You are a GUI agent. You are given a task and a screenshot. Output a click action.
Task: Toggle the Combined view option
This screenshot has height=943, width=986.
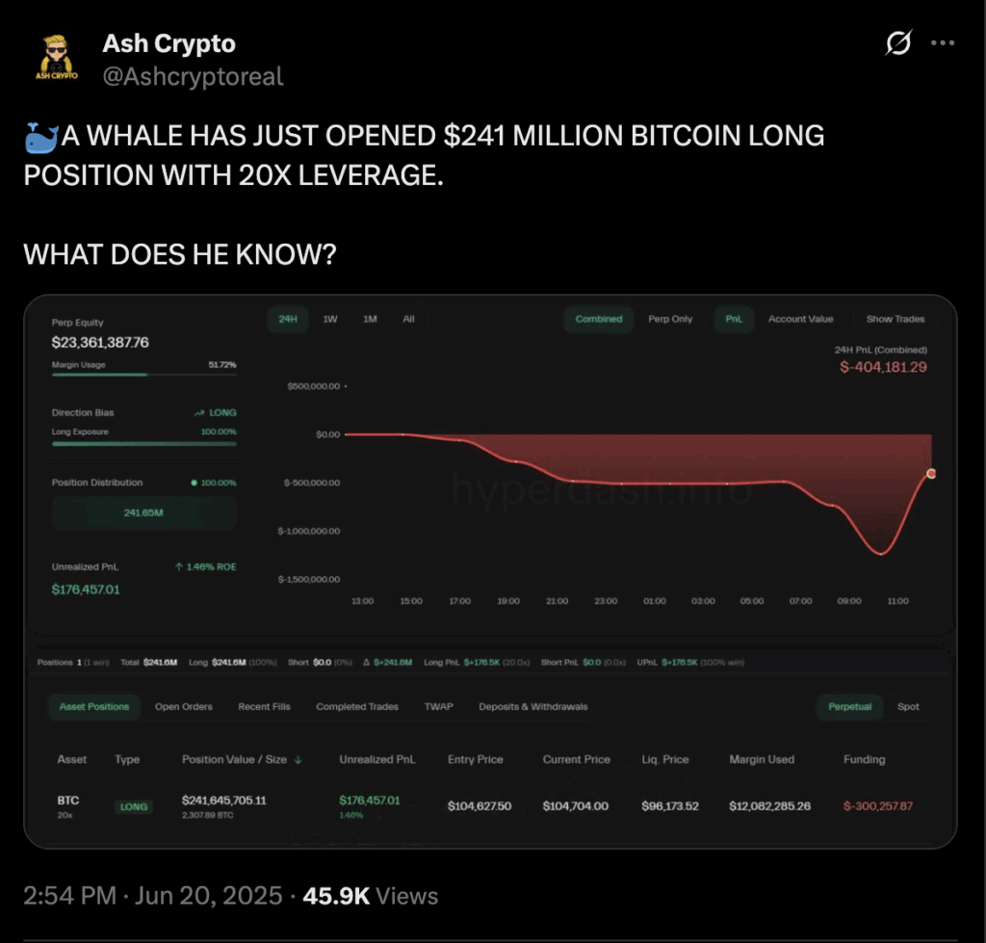(x=599, y=319)
